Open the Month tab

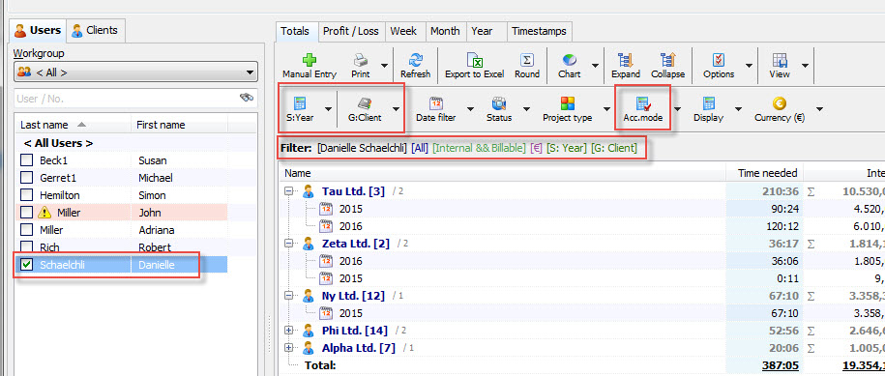tap(445, 32)
